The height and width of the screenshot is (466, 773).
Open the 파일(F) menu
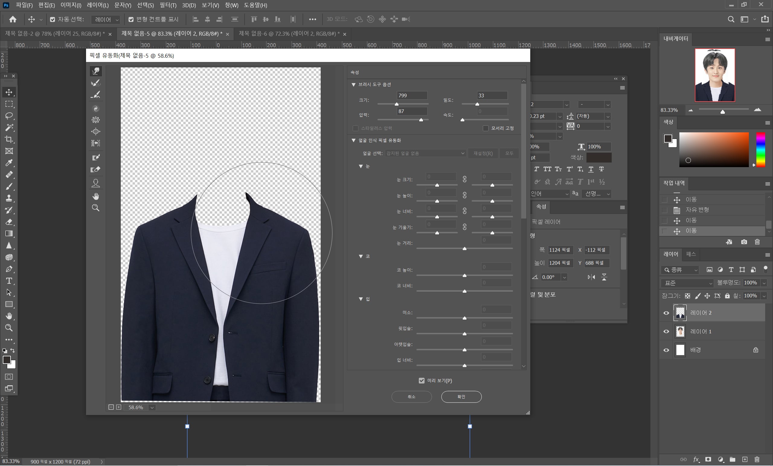24,5
